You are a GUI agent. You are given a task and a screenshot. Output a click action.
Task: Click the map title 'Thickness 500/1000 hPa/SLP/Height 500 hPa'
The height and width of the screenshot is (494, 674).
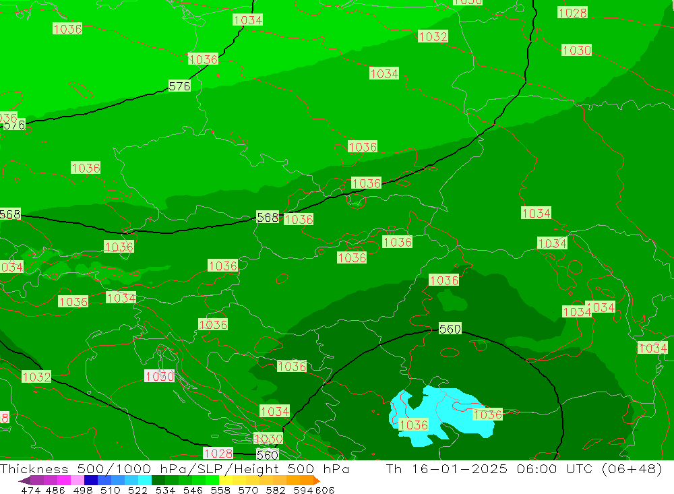(175, 468)
